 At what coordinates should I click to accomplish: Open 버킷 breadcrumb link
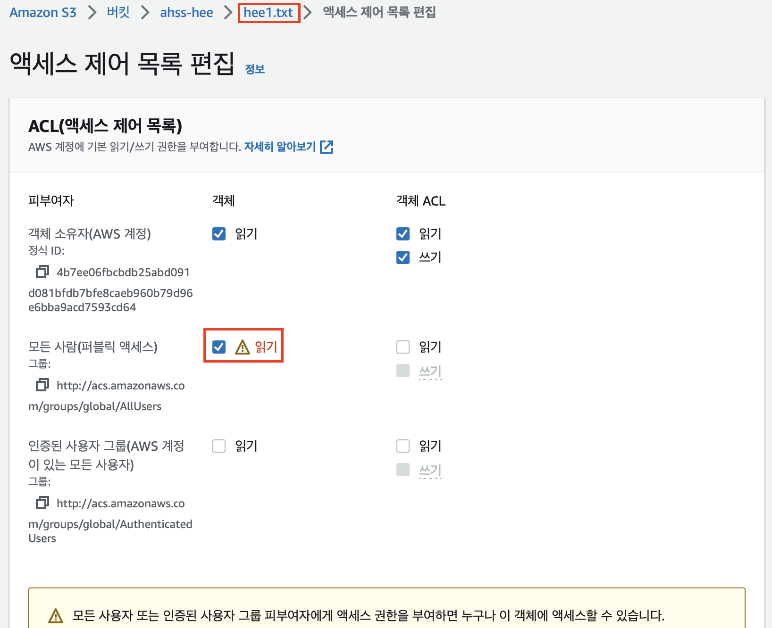click(x=118, y=12)
